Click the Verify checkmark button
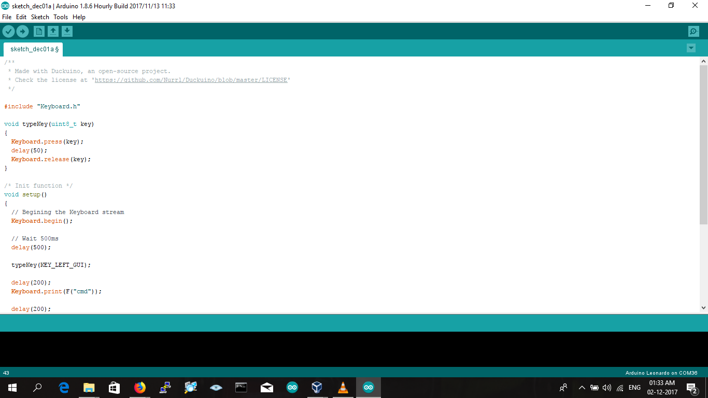This screenshot has height=398, width=708. point(8,32)
